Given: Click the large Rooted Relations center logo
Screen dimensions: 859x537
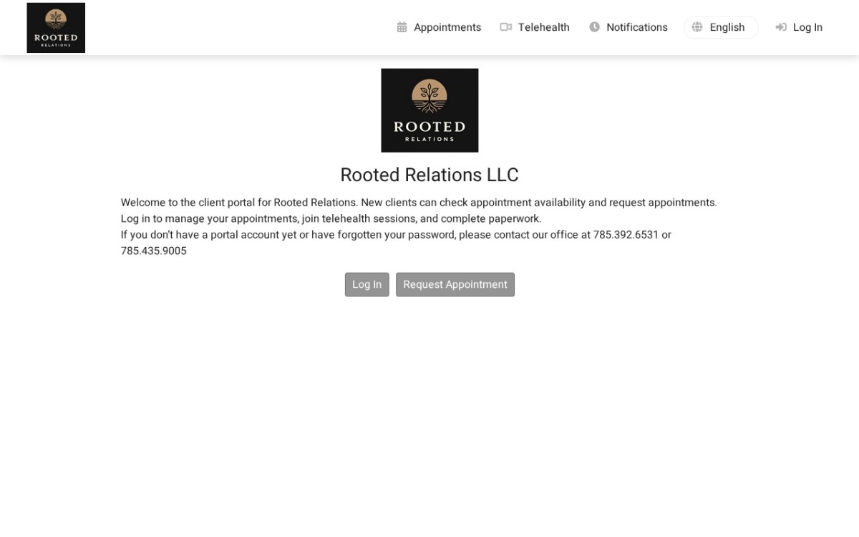Looking at the screenshot, I should click(429, 110).
